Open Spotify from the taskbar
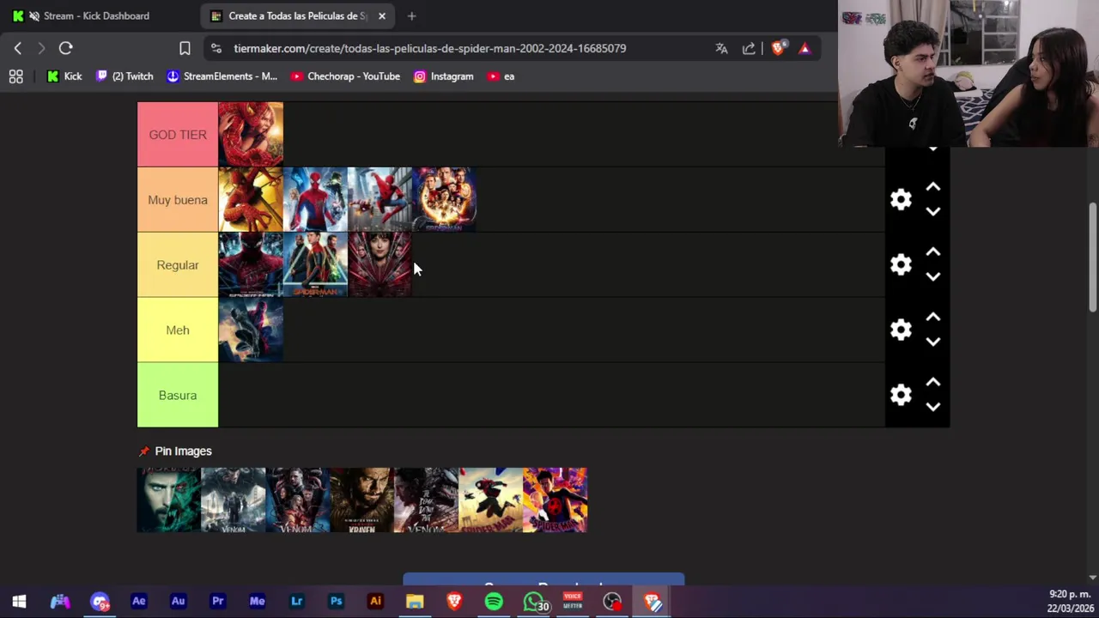 [x=494, y=602]
